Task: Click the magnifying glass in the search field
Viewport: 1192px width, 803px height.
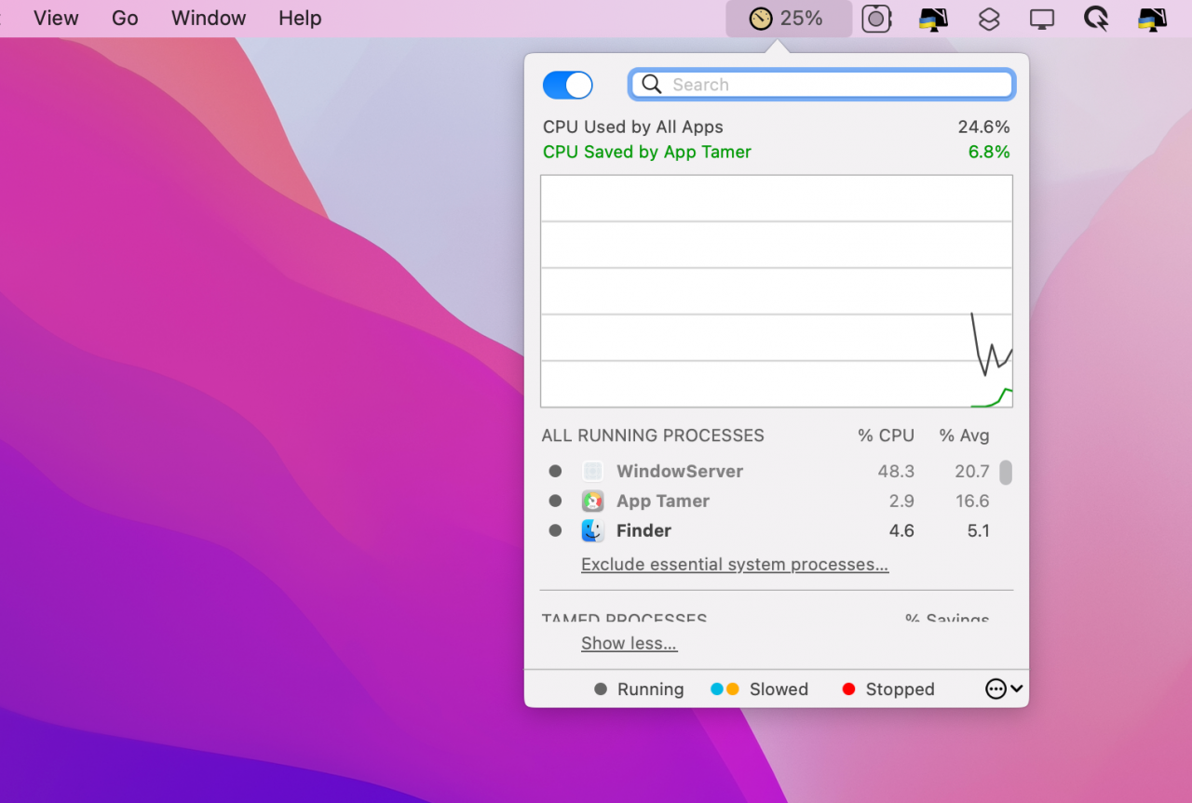Action: point(652,85)
